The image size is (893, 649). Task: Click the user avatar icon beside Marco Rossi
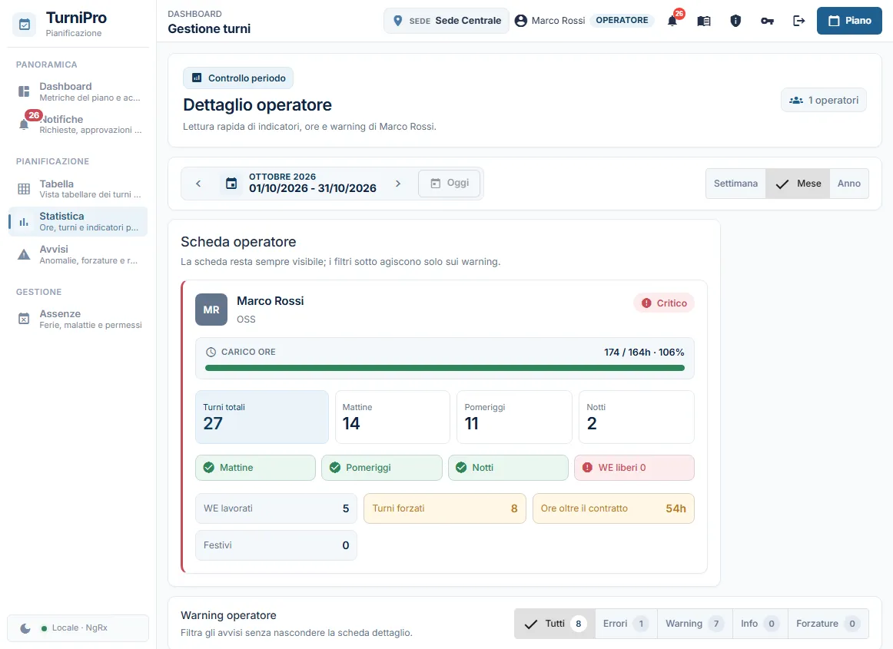coord(520,21)
